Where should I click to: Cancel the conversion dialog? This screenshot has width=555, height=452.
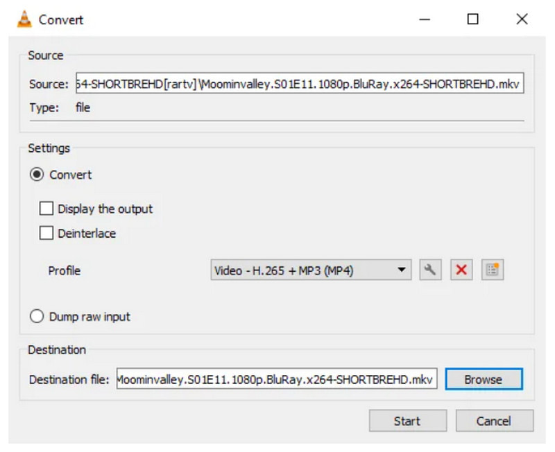coord(494,421)
